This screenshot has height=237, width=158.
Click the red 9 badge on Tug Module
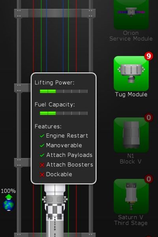(149, 56)
